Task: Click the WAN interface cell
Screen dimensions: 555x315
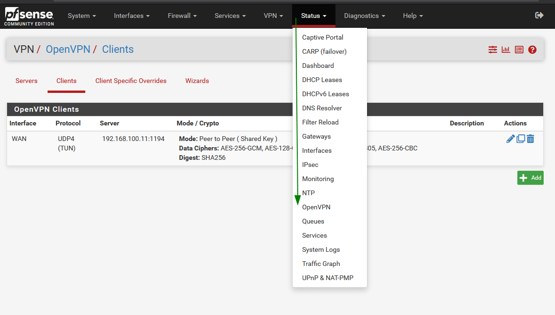Action: [19, 139]
